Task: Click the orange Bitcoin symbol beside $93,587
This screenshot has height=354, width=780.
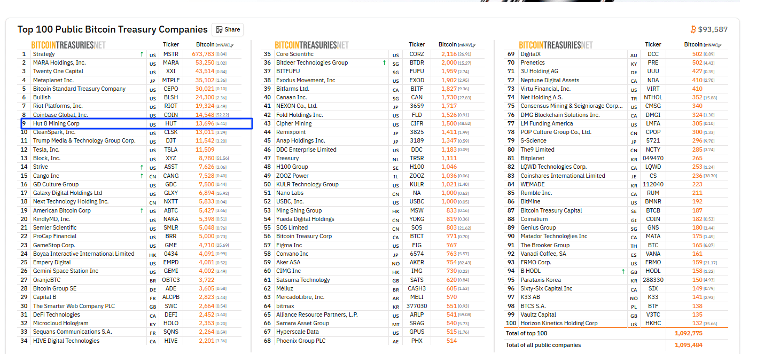Action: [x=693, y=30]
